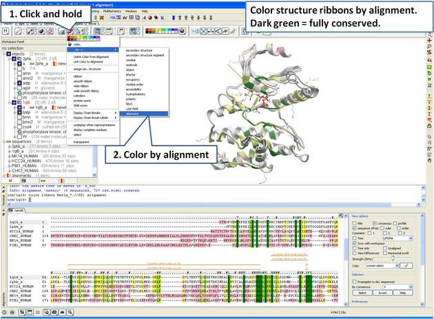Click the window layout icon in bottom toolbar
Image resolution: width=434 pixels, height=319 pixels.
tap(30, 312)
